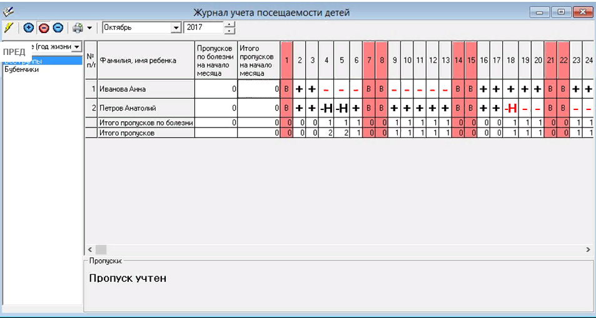Image resolution: width=596 pixels, height=318 pixels.
Task: Click the horizontal scrollbar right arrow
Action: (x=588, y=249)
